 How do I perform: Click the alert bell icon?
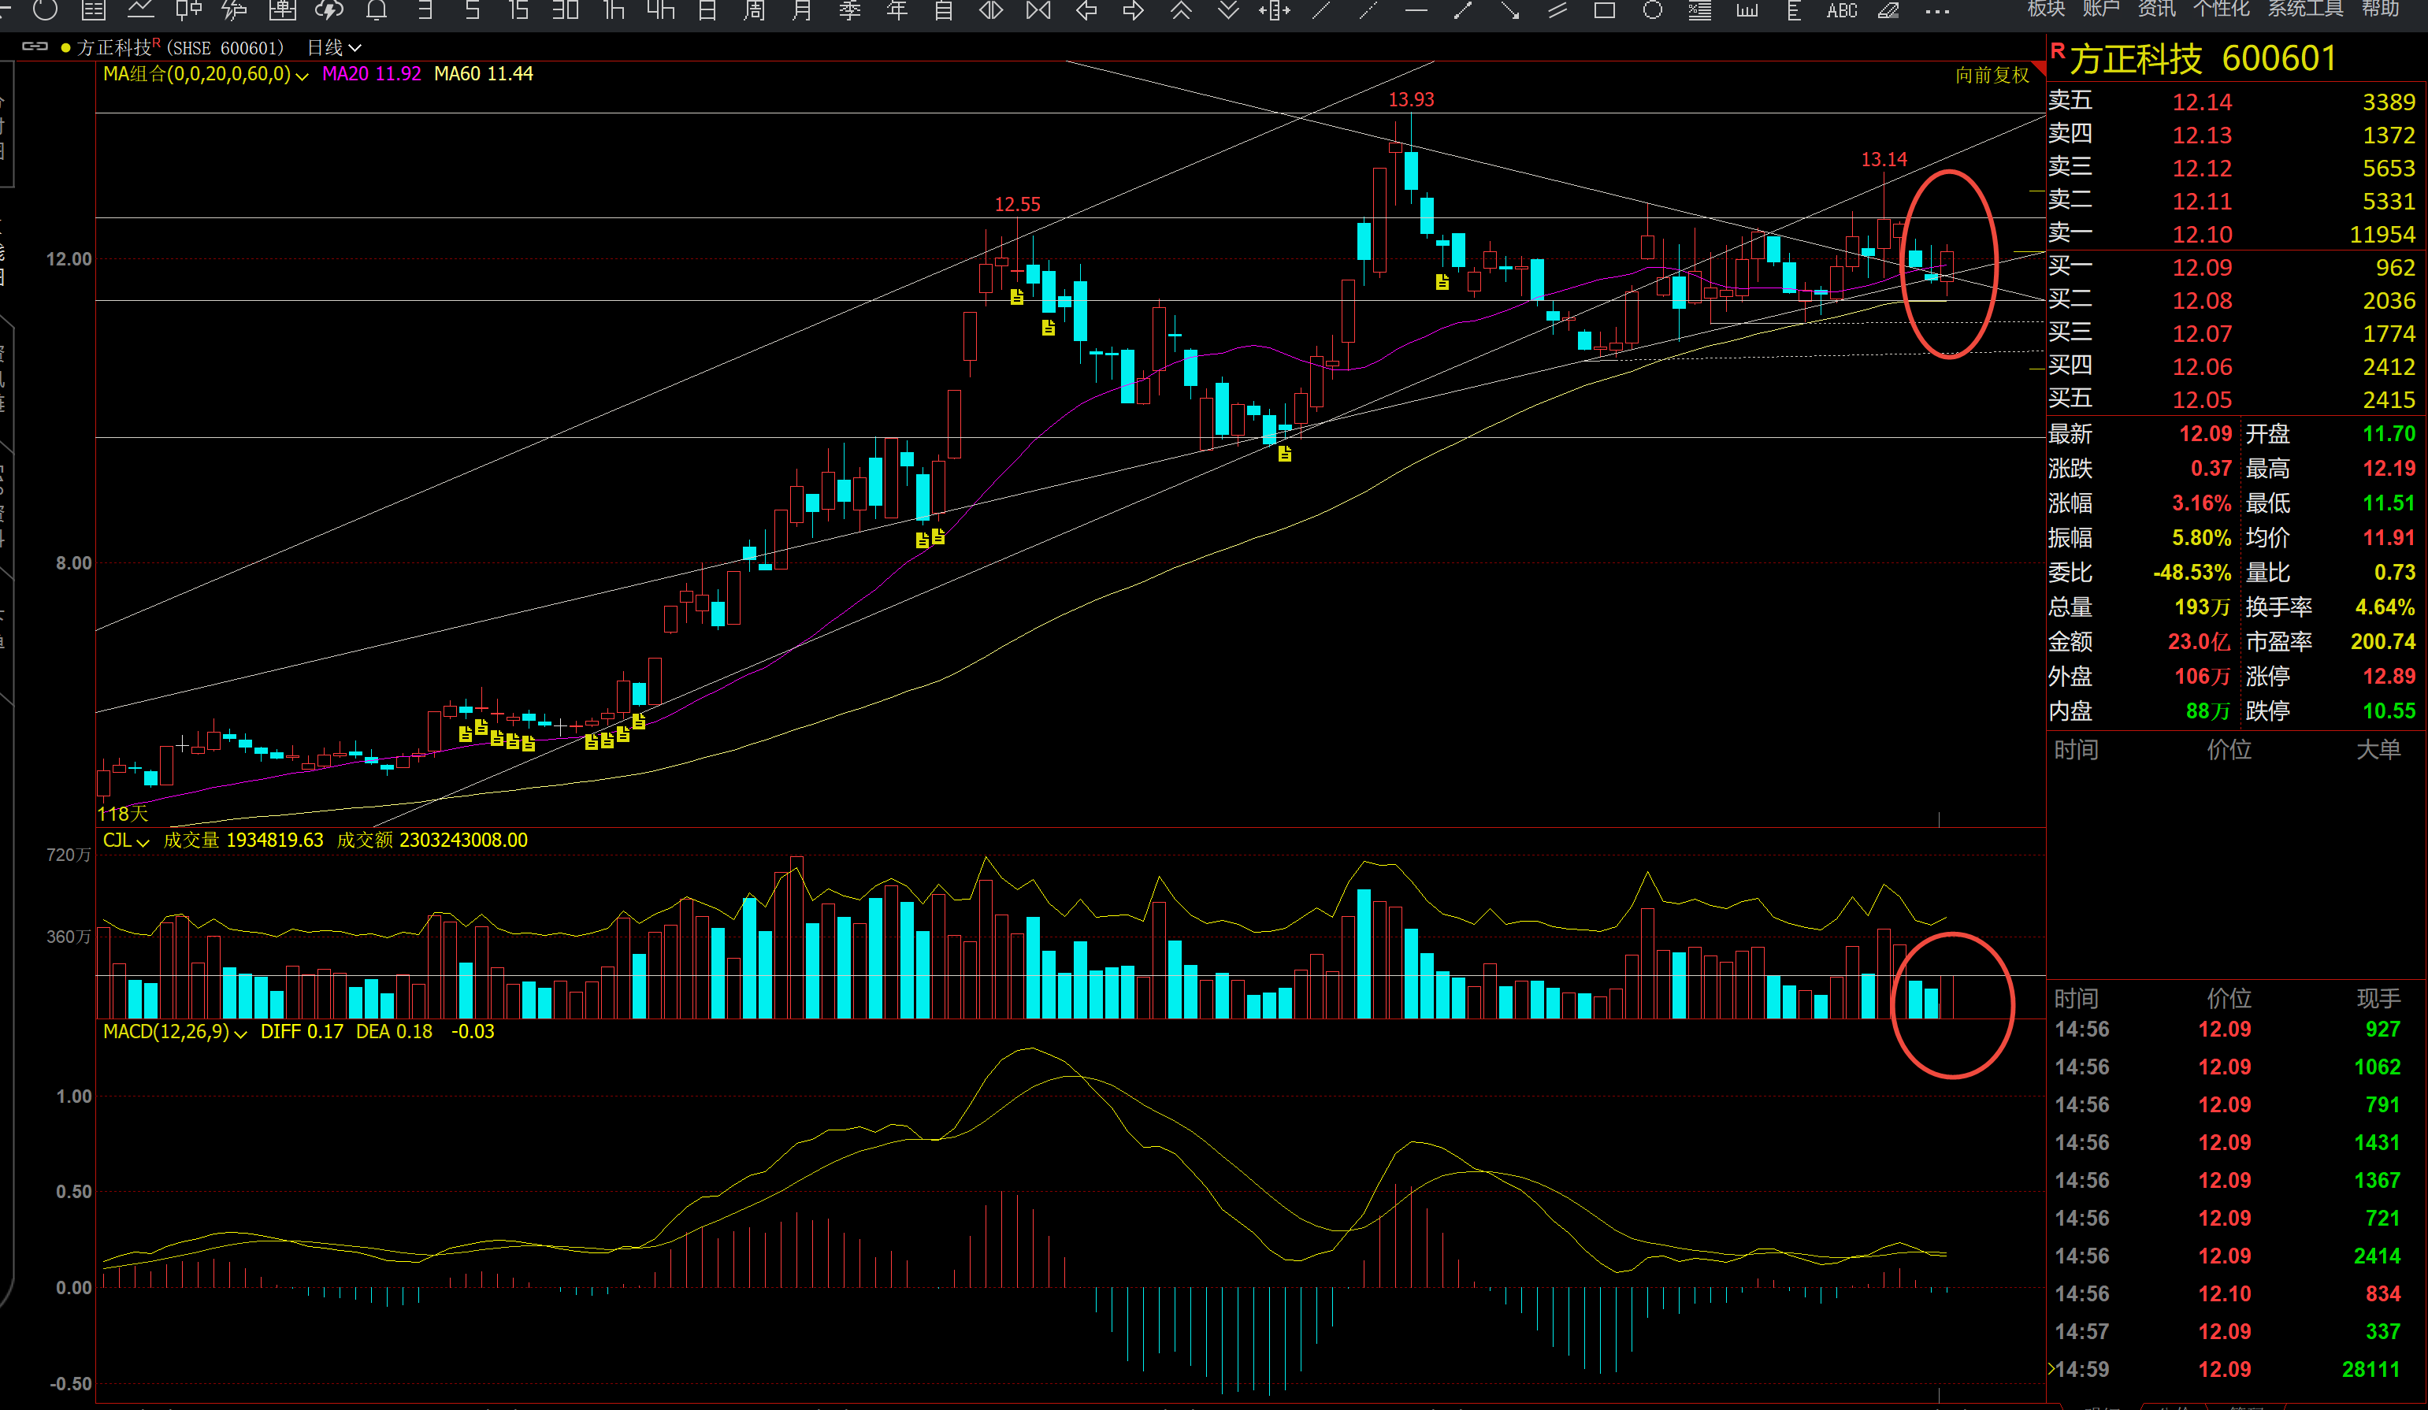377,10
